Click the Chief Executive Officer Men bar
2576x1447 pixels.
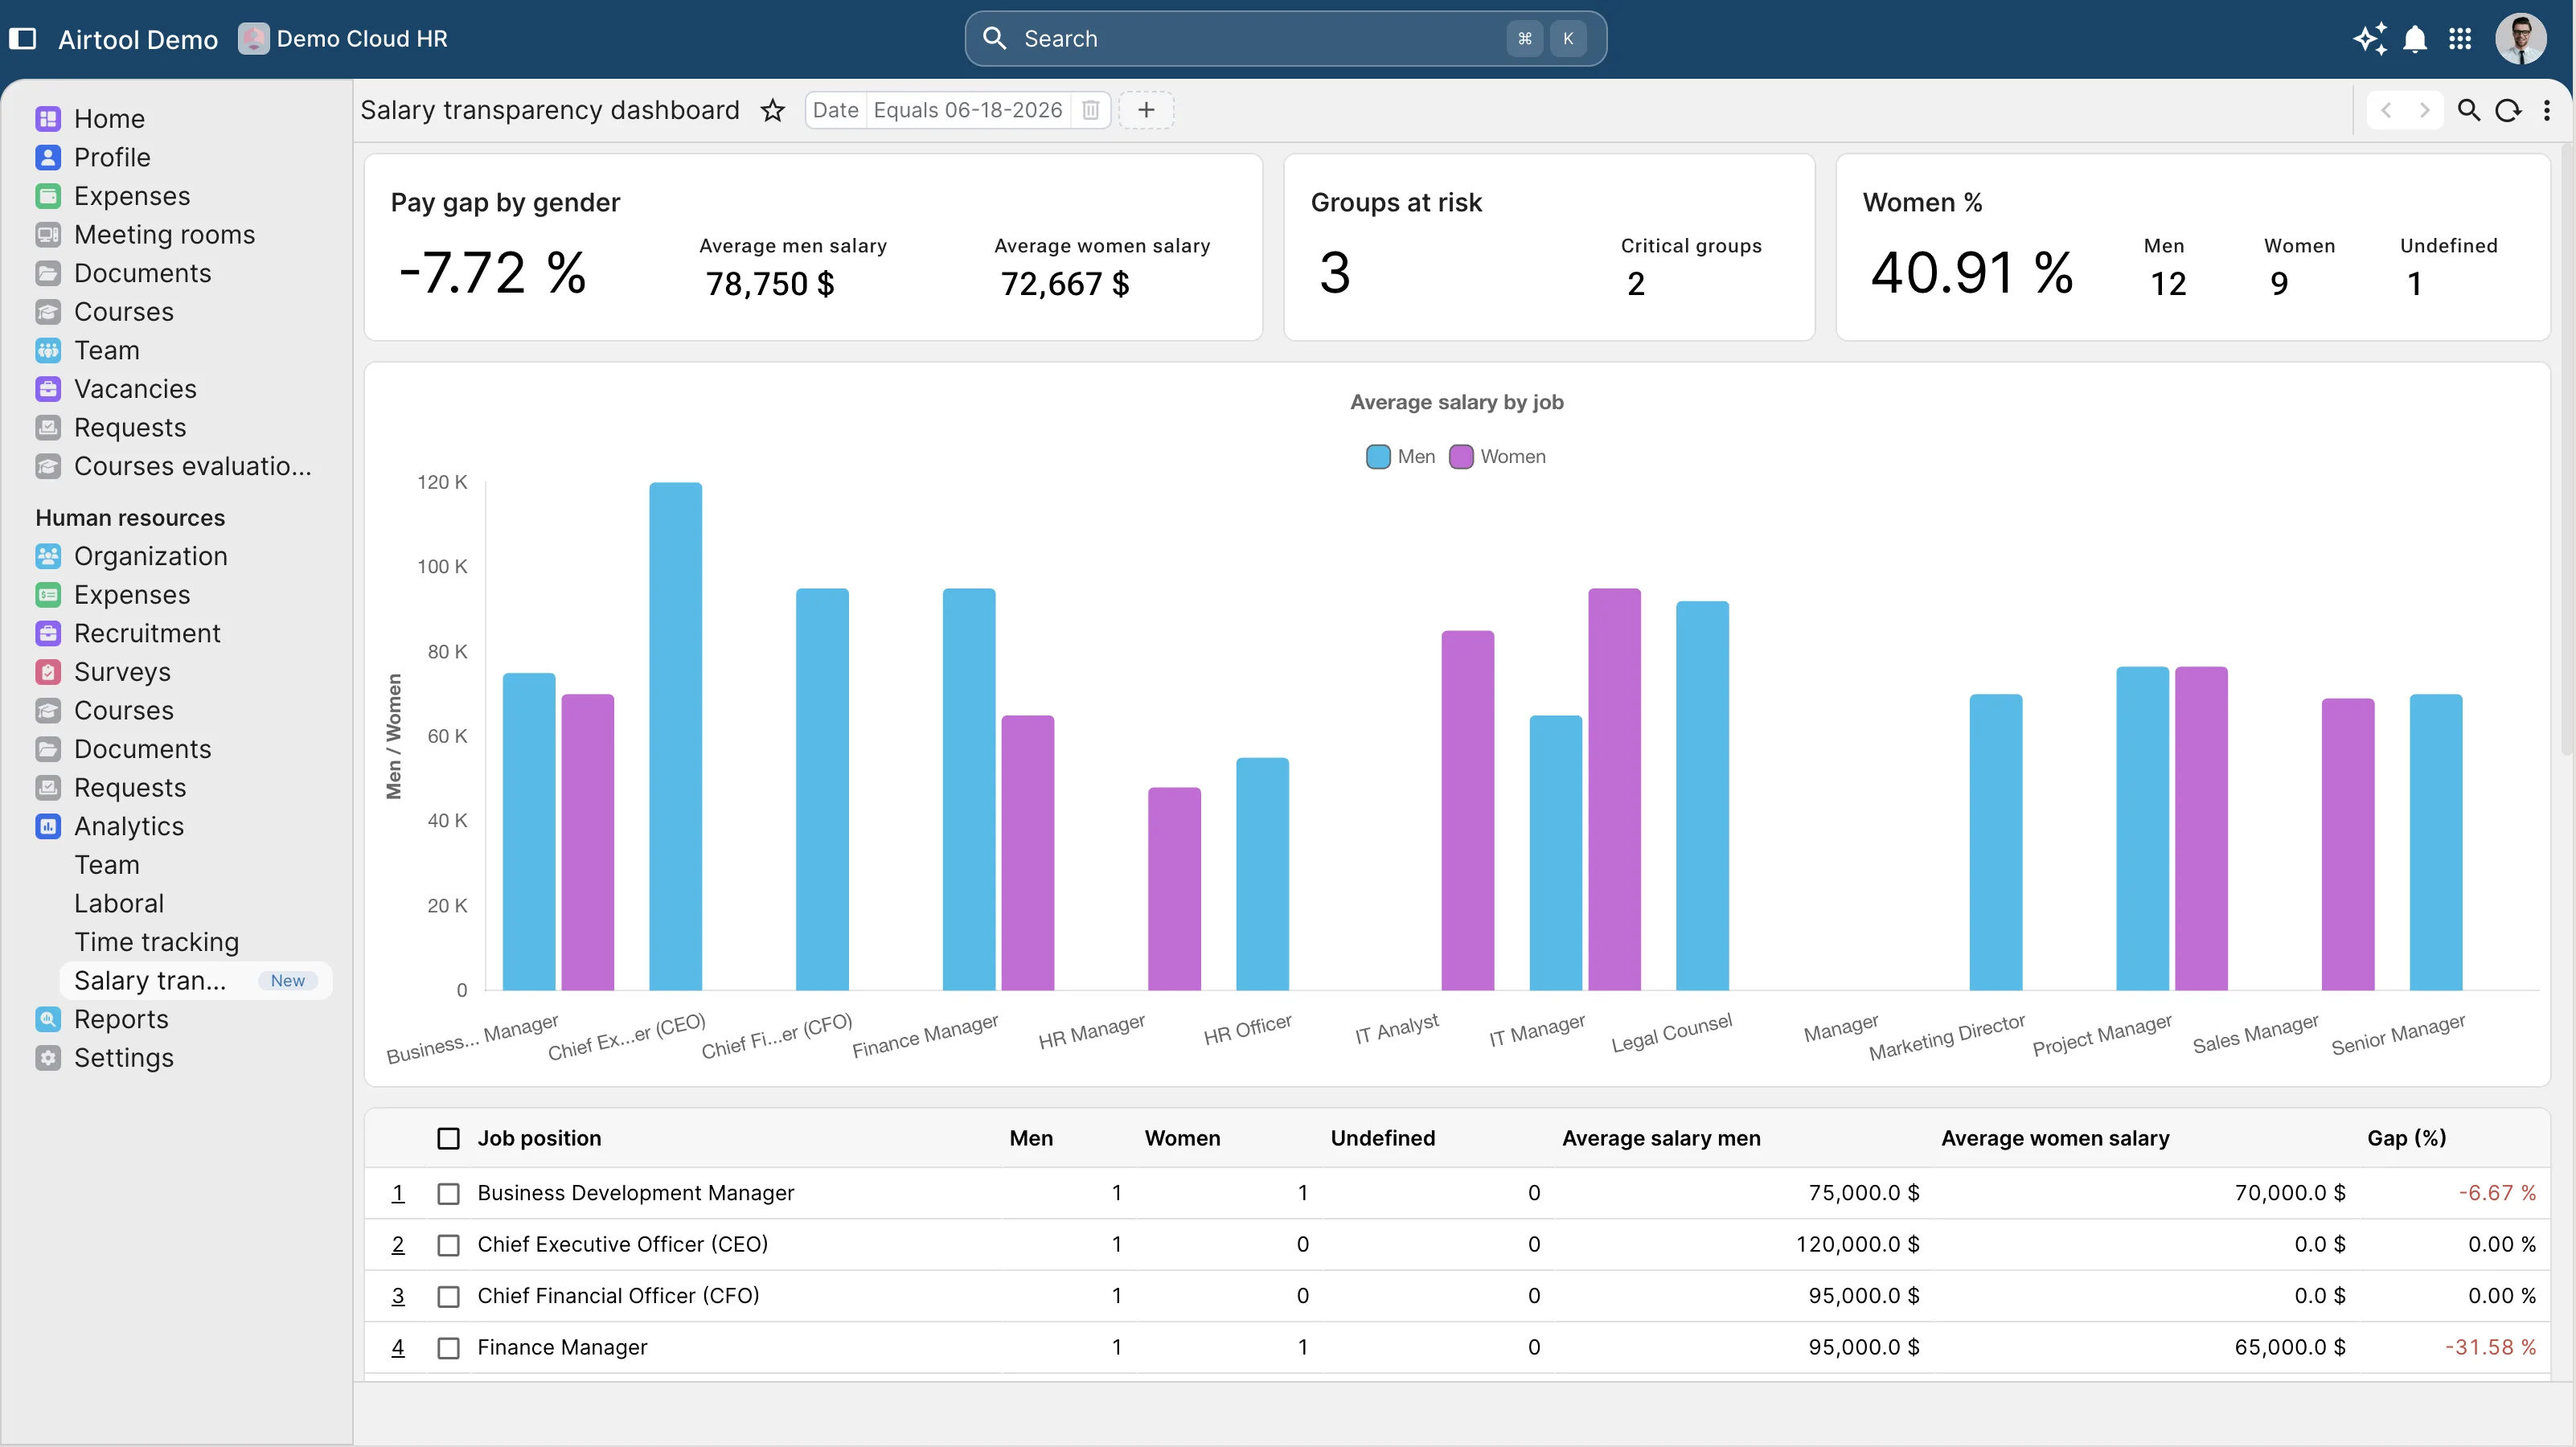[x=676, y=737]
